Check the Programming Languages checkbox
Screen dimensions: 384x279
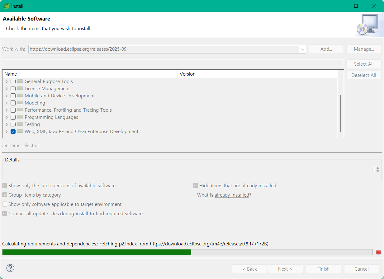[x=13, y=117]
